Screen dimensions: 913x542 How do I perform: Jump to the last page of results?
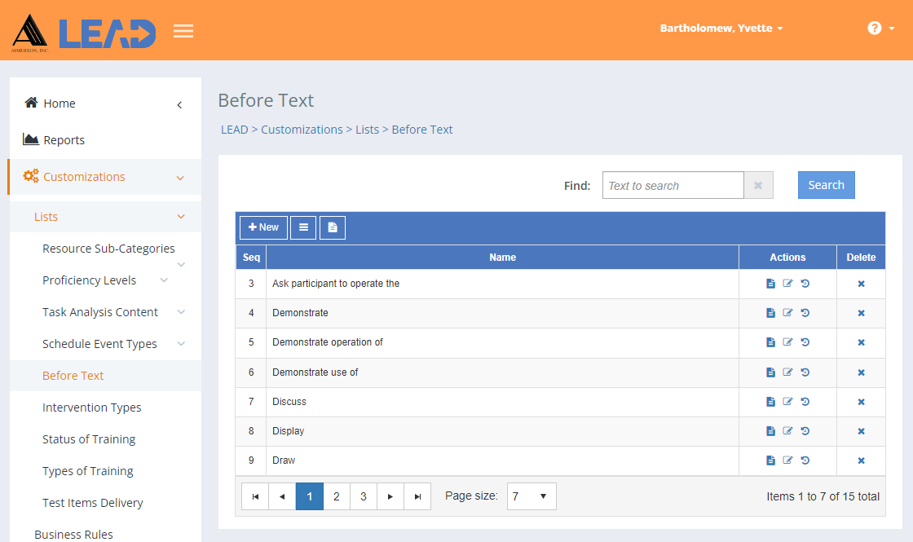417,496
